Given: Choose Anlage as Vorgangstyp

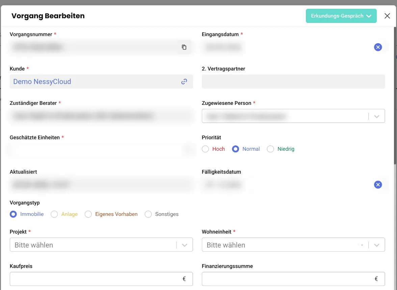Looking at the screenshot, I should 54,214.
